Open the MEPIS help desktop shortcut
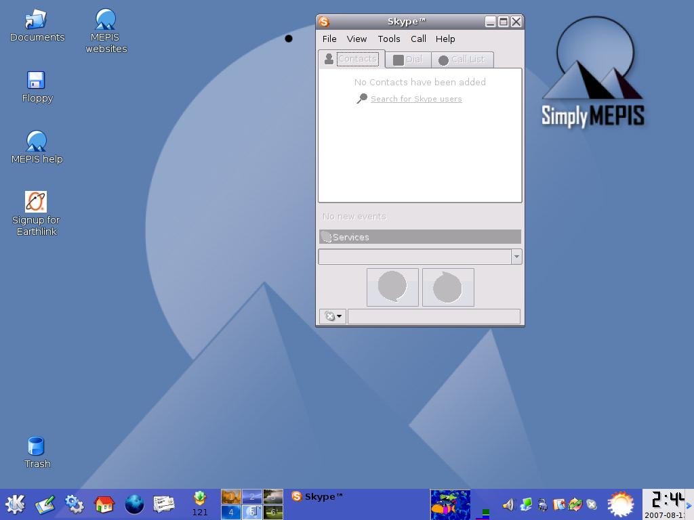Image resolution: width=694 pixels, height=520 pixels. tap(36, 142)
